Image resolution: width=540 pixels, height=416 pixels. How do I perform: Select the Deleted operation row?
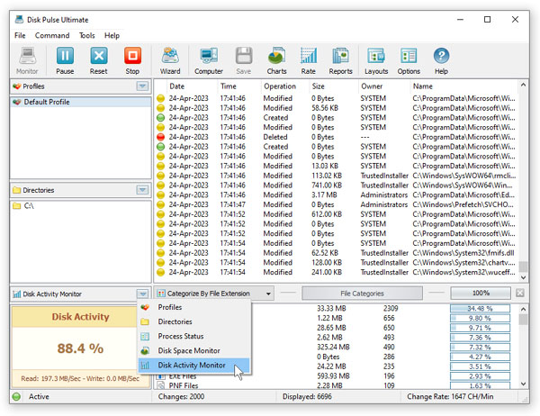[x=336, y=137]
